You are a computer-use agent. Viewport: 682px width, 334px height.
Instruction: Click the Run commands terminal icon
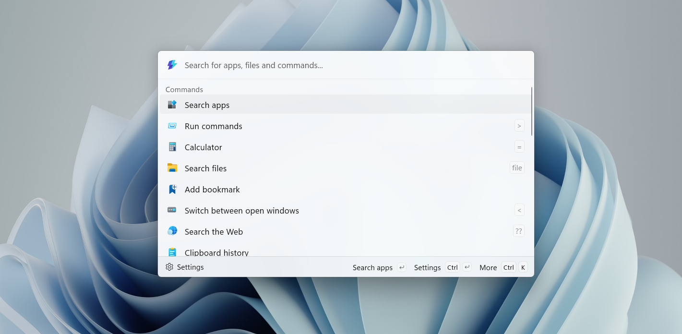[x=172, y=126]
